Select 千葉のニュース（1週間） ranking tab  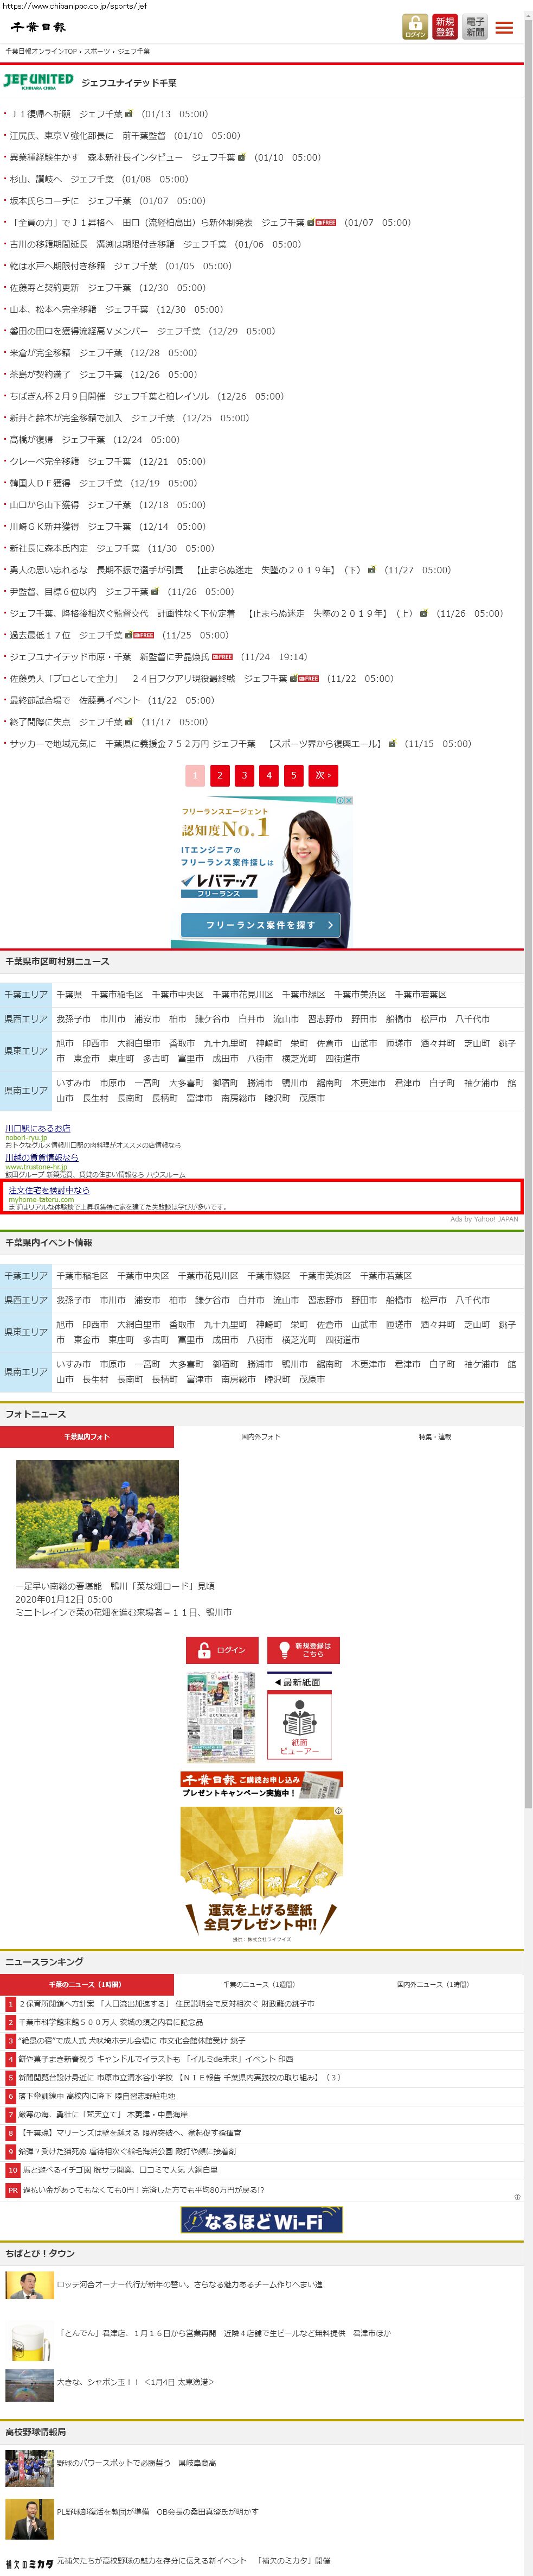(259, 1984)
